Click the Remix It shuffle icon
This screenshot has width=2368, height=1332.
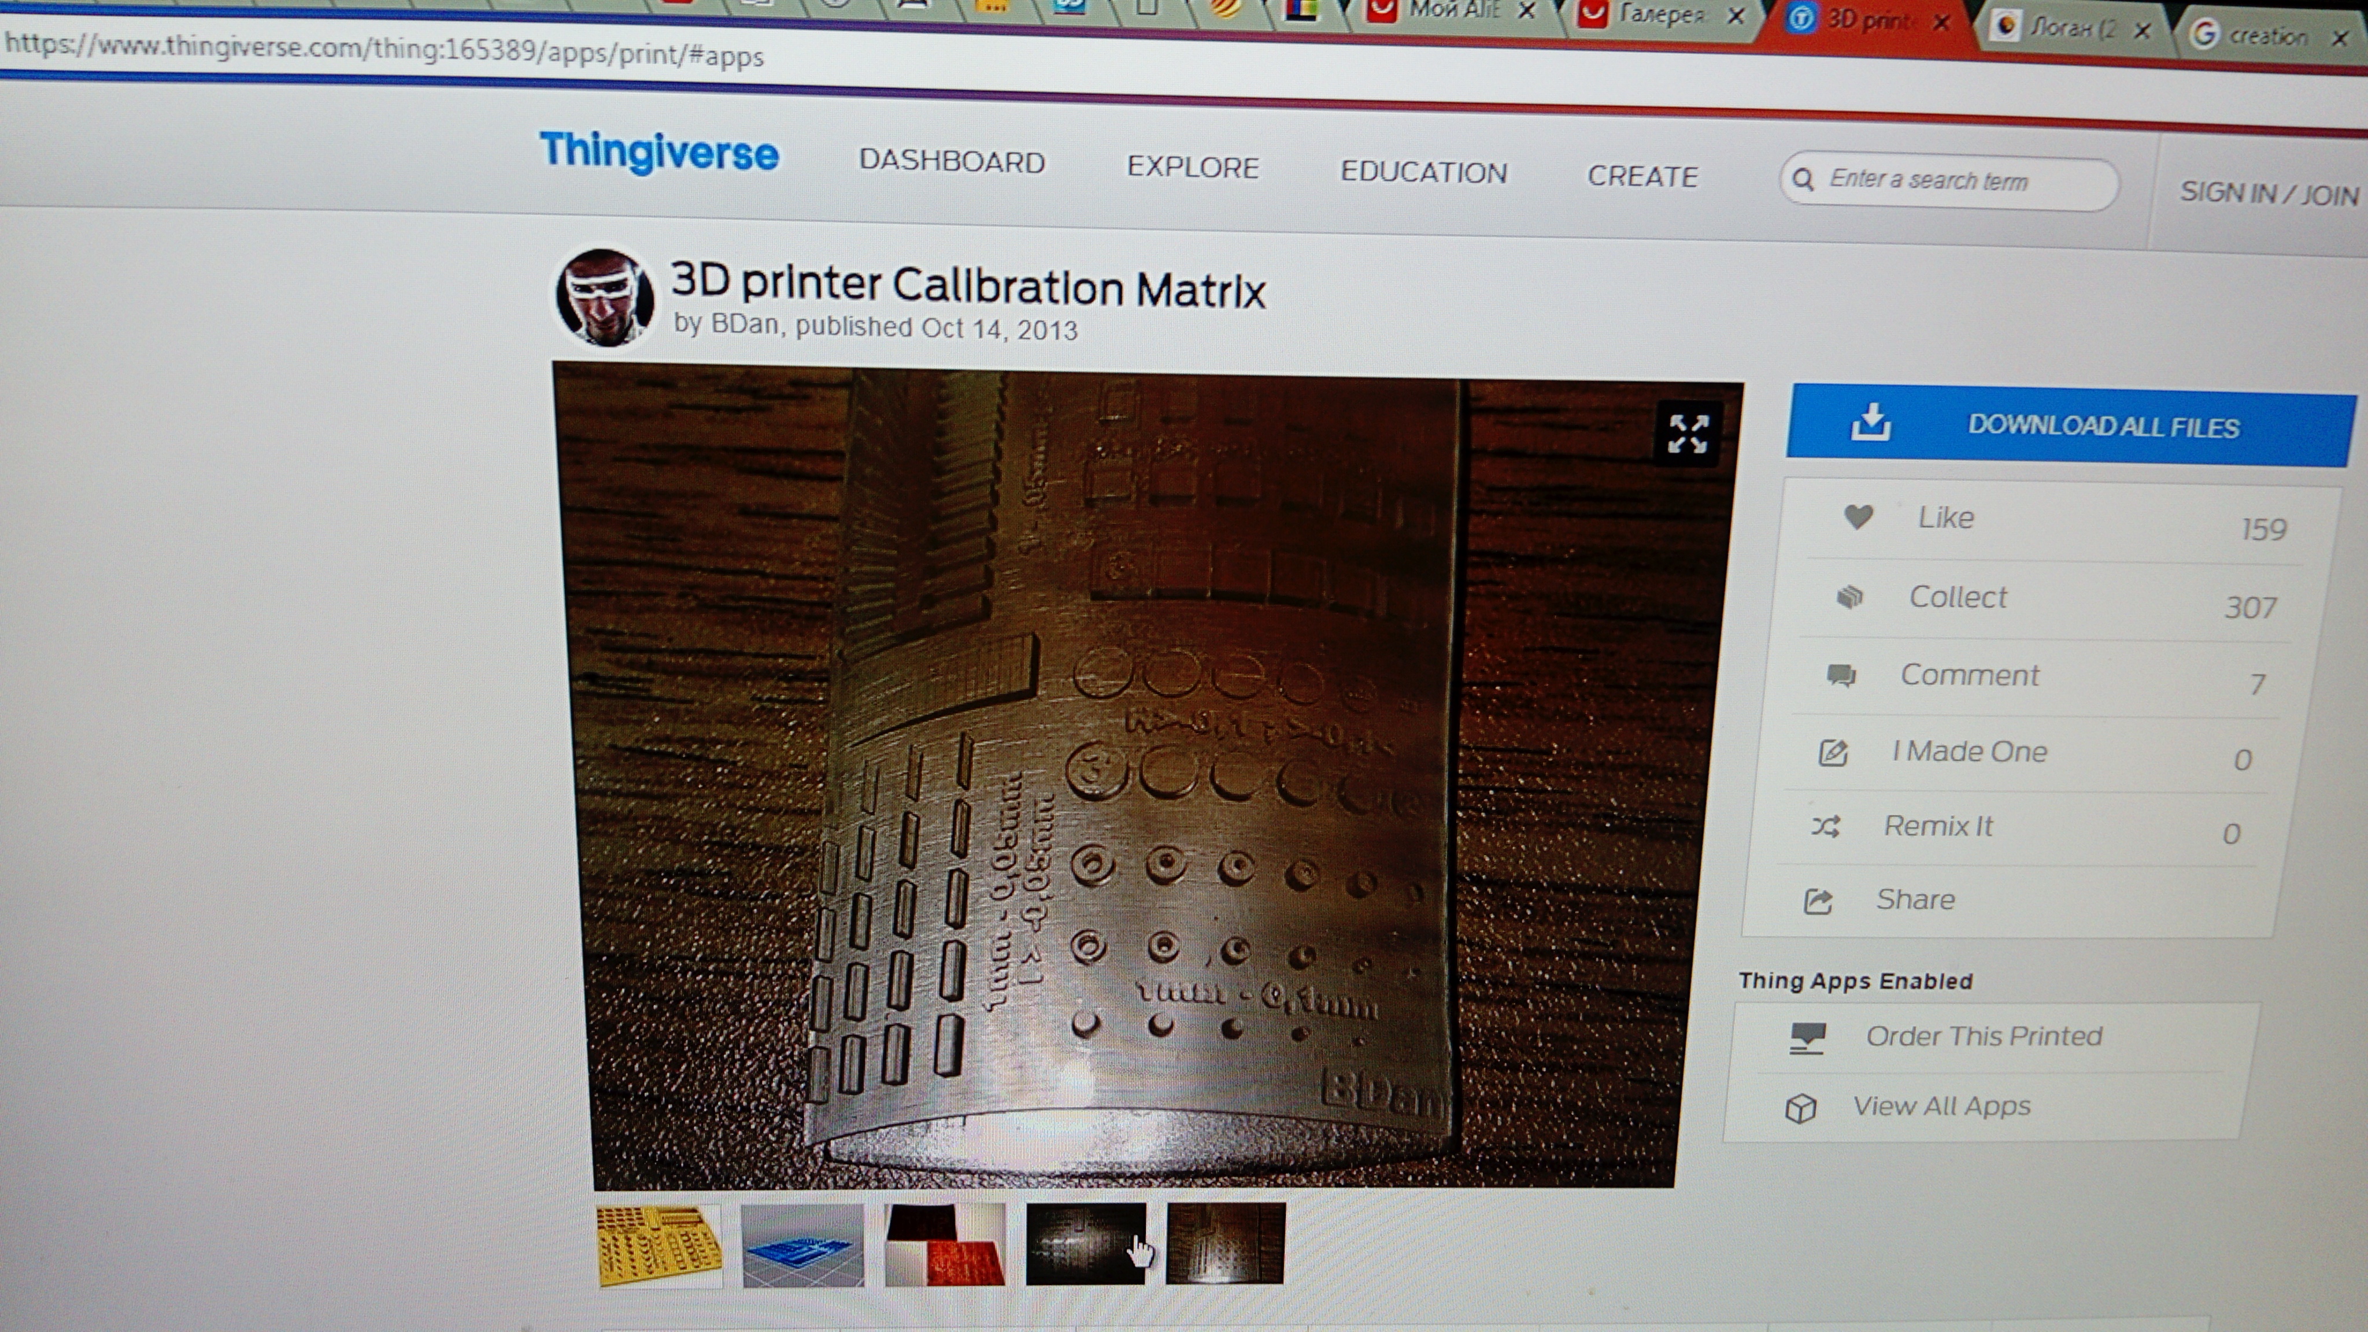[x=1826, y=826]
